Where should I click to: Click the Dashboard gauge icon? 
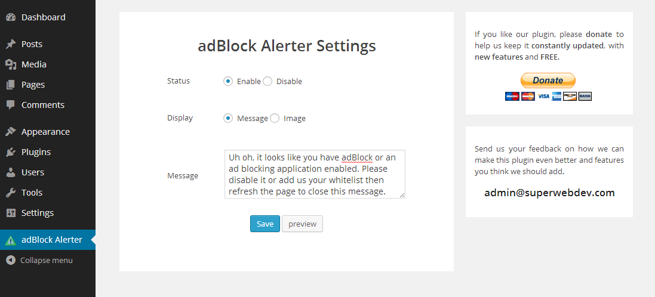coord(10,17)
